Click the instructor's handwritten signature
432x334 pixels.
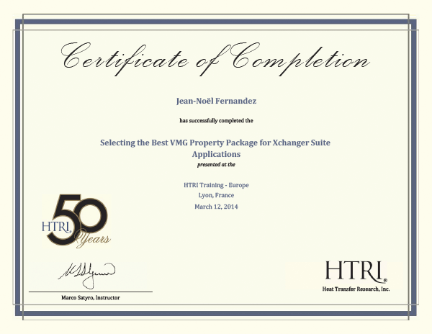pos(86,276)
